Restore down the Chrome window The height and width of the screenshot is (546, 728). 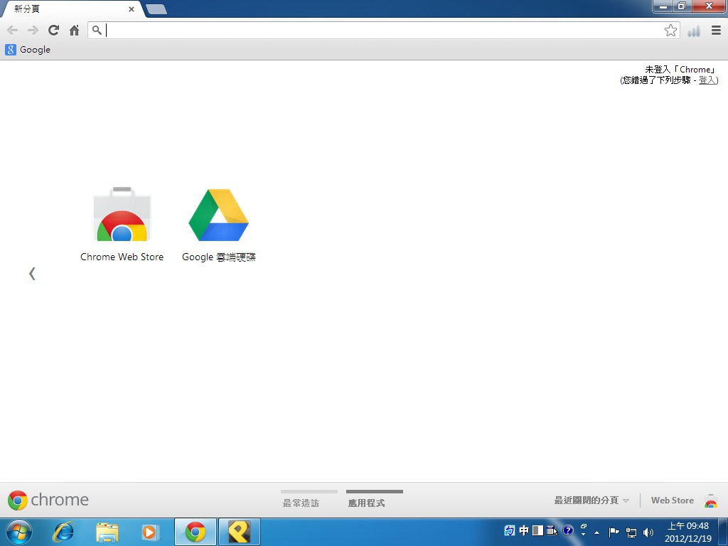[682, 6]
